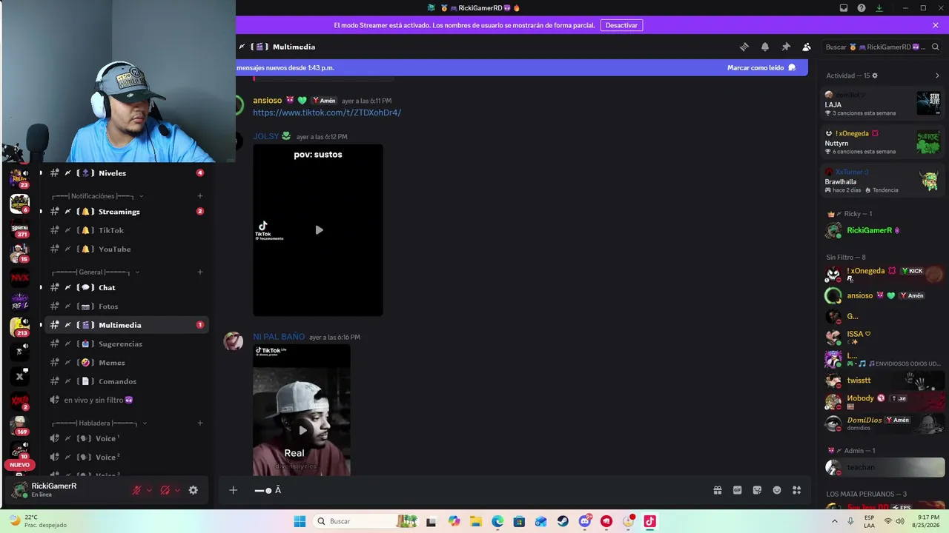
Task: Toggle the microphone mute button
Action: click(x=136, y=490)
